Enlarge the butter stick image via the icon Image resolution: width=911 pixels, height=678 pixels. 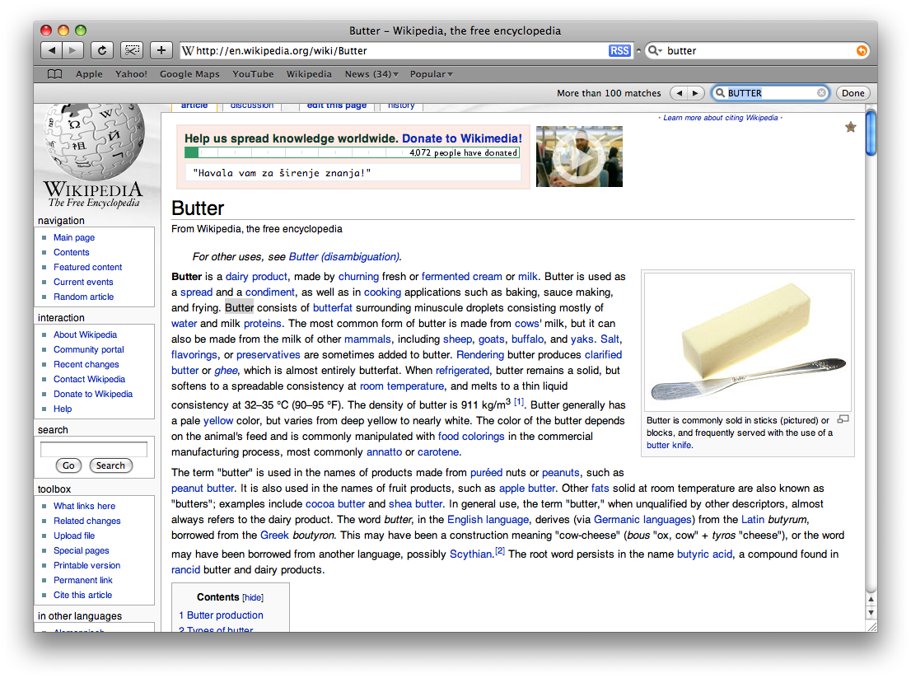click(843, 418)
